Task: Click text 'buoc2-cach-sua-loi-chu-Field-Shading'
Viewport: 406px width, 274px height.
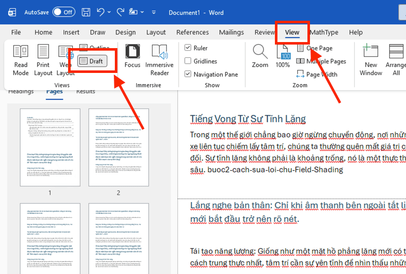Action: coord(275,170)
